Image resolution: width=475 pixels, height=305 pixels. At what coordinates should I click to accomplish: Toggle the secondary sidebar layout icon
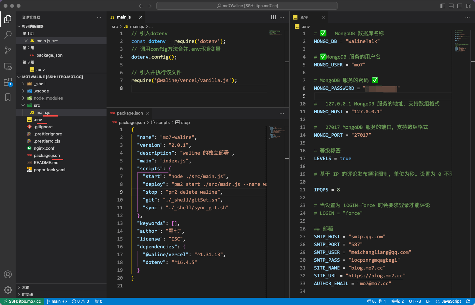pos(460,6)
